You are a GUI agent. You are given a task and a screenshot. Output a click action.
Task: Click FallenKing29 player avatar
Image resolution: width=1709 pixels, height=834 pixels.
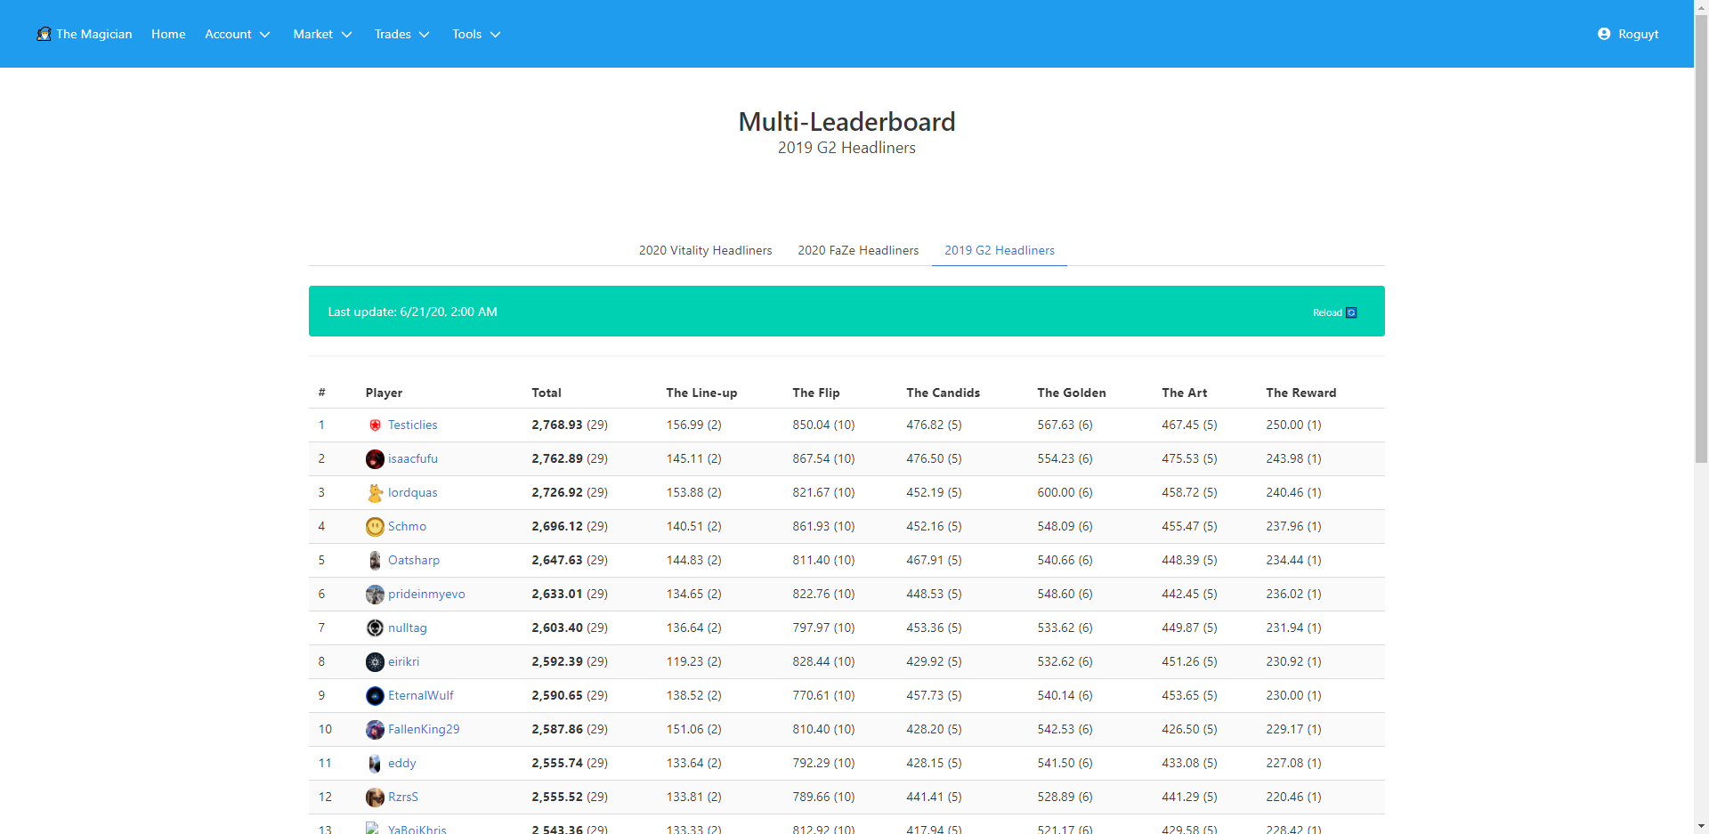(x=375, y=730)
